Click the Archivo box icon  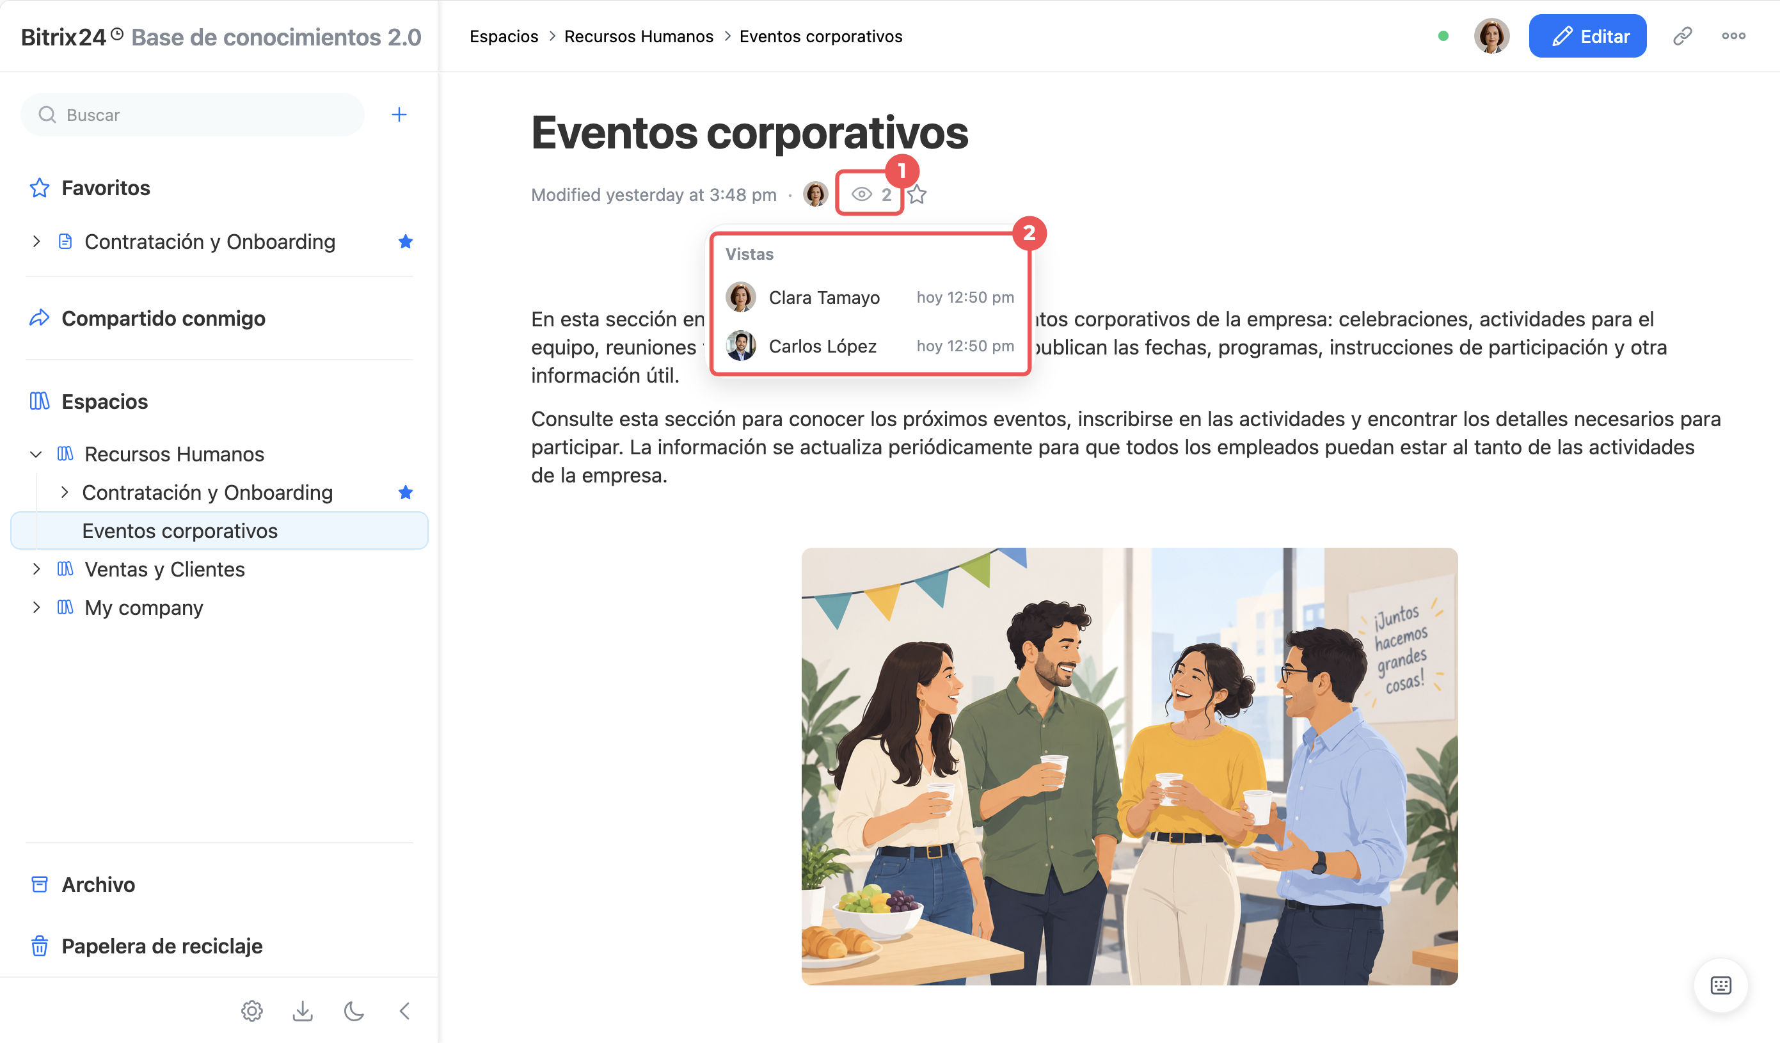pos(40,884)
